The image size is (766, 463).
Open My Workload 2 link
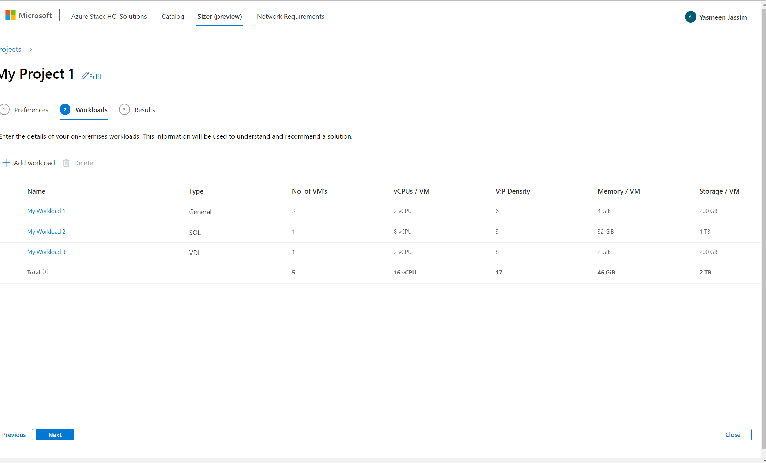[46, 232]
